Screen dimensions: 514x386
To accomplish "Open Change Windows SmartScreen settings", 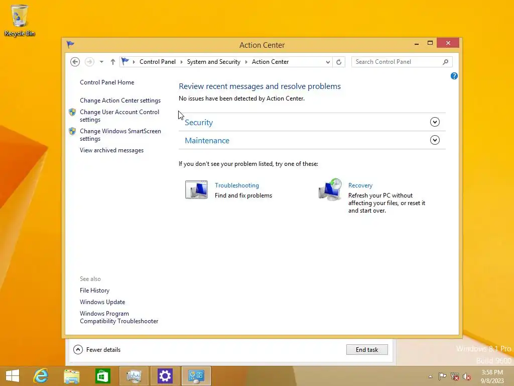I will point(120,135).
